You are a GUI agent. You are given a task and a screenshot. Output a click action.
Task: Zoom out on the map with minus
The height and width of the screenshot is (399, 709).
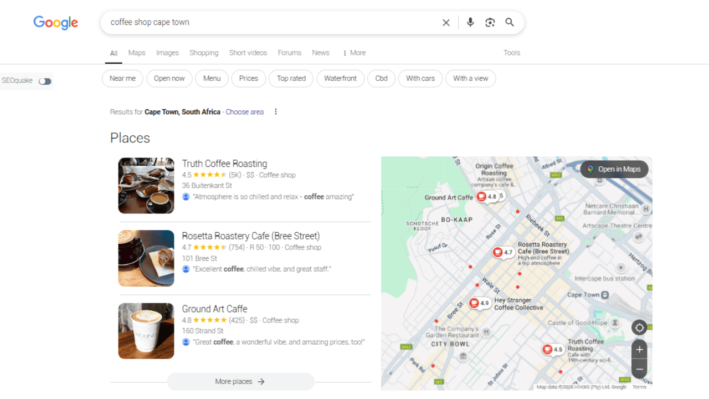click(639, 369)
